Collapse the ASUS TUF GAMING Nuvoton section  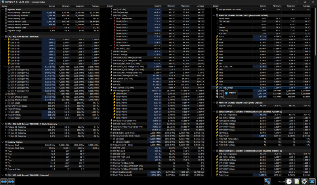point(214,15)
